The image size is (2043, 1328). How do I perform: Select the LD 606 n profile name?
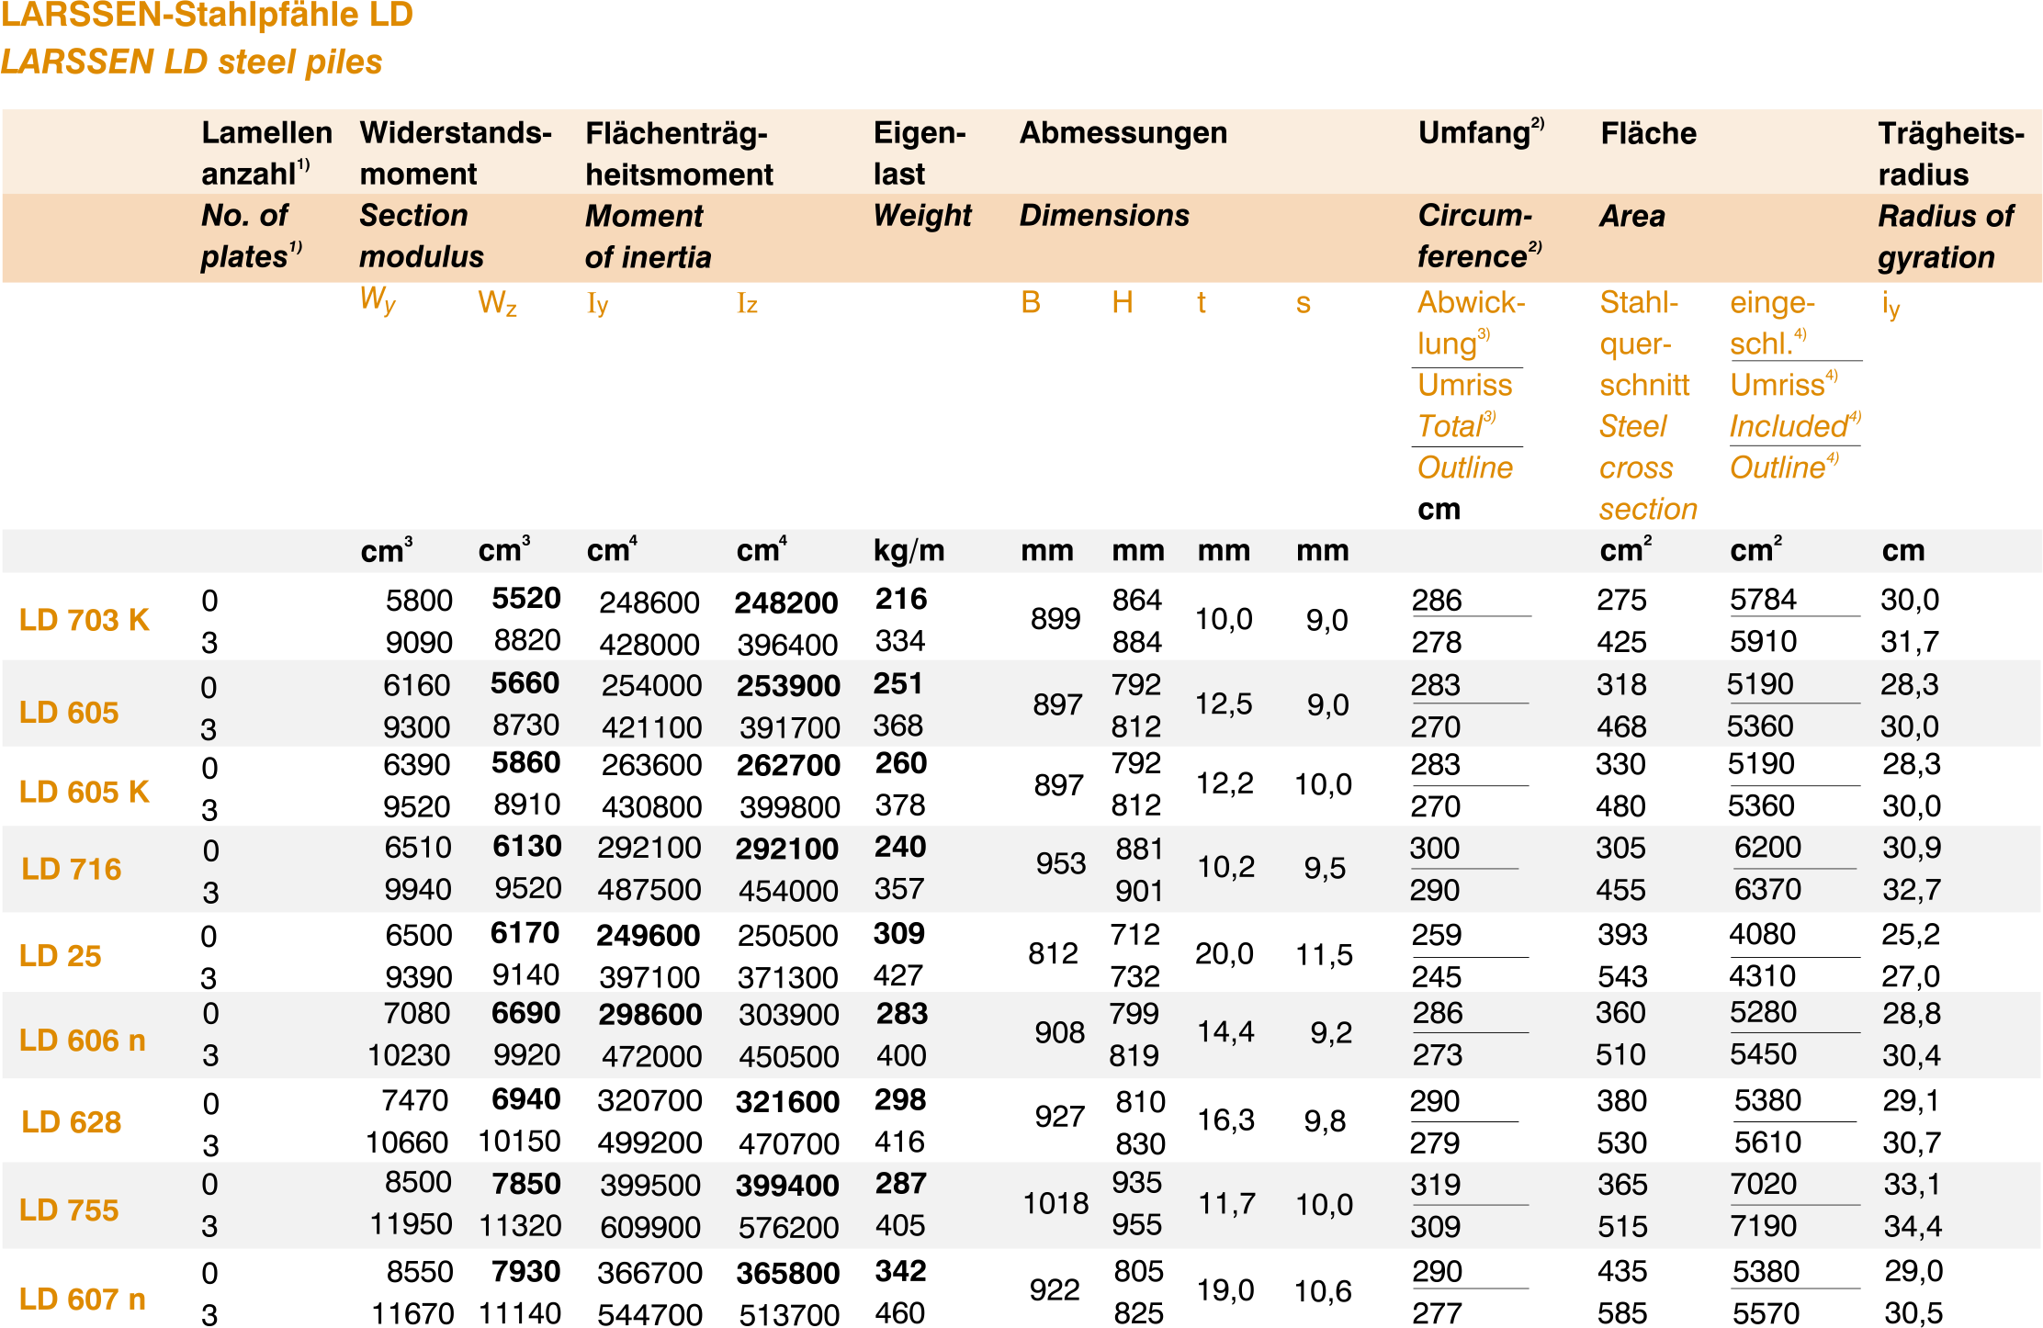pos(83,1041)
